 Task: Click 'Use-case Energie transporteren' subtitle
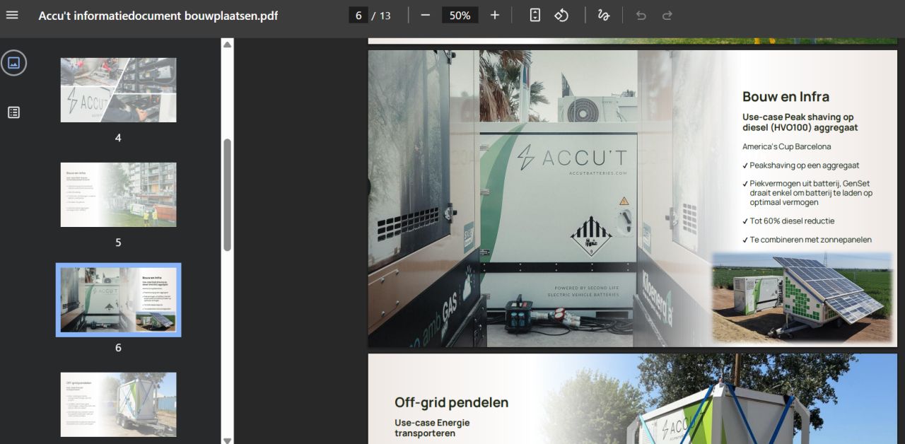432,428
